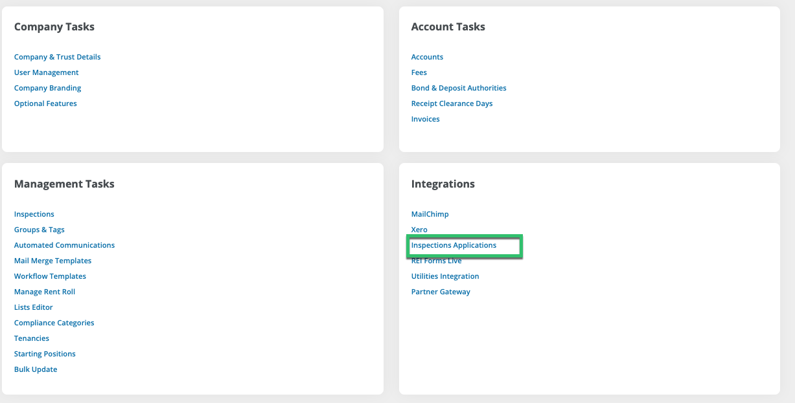Go to Compliance Categories
This screenshot has height=403, width=795.
pos(54,323)
